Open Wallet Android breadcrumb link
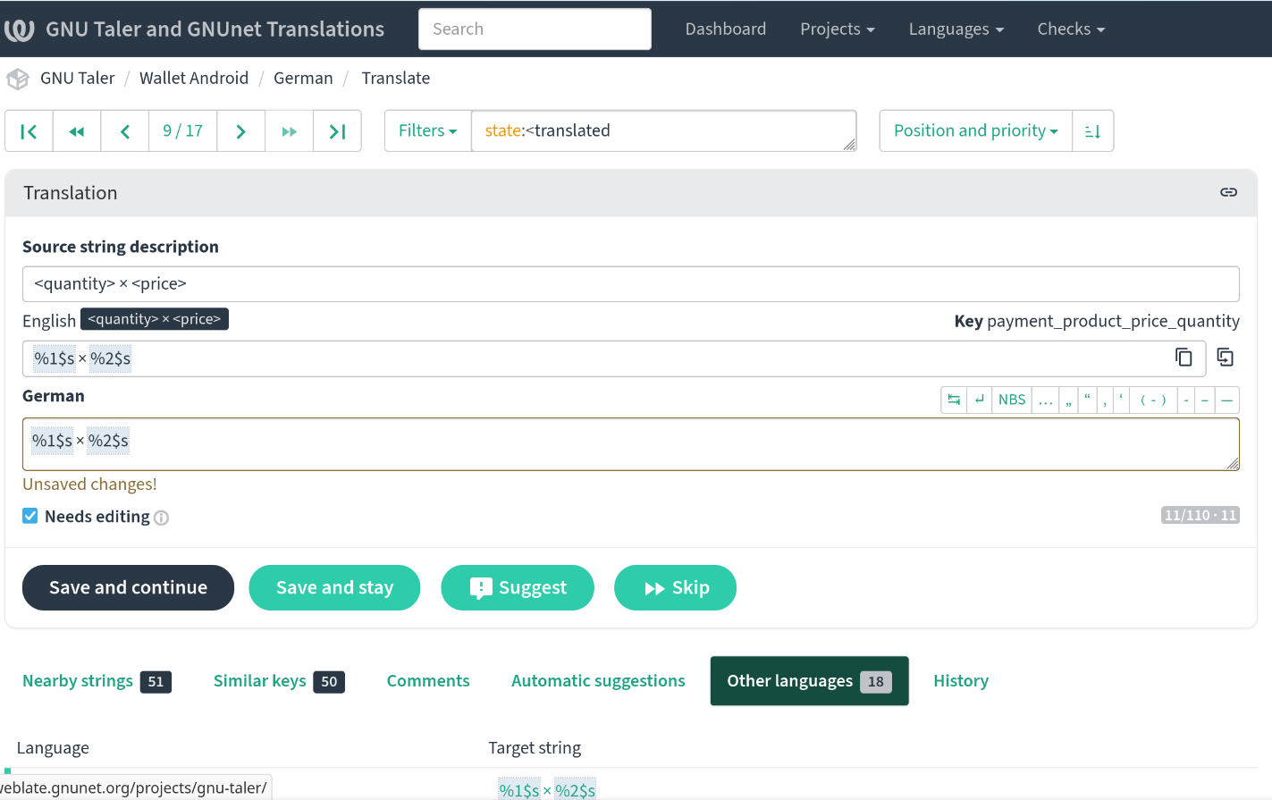 point(194,78)
